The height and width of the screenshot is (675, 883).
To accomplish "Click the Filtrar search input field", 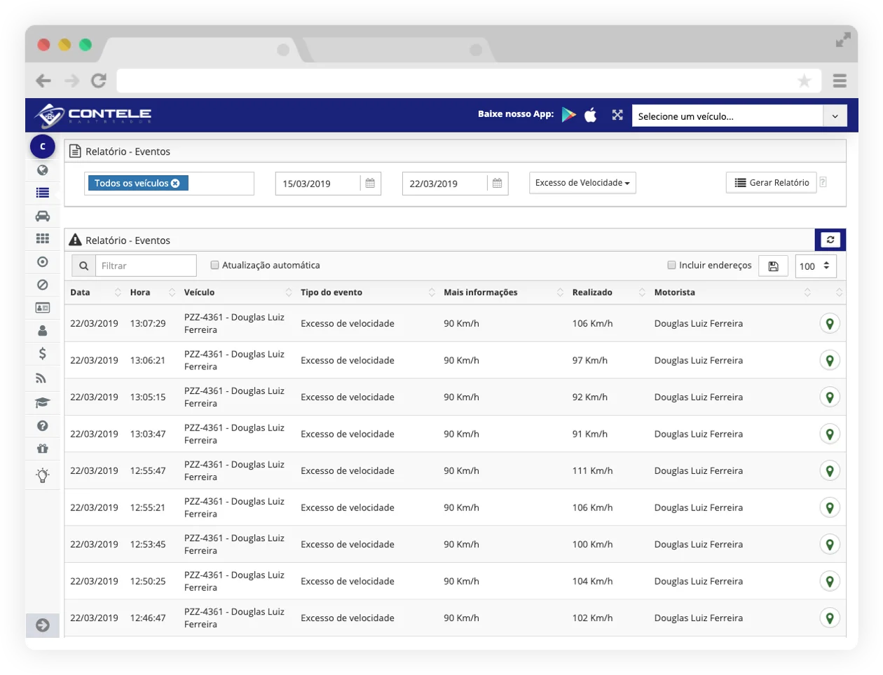I will (146, 266).
